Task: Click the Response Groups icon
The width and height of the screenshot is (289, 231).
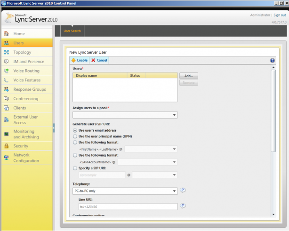Action: [x=7, y=89]
